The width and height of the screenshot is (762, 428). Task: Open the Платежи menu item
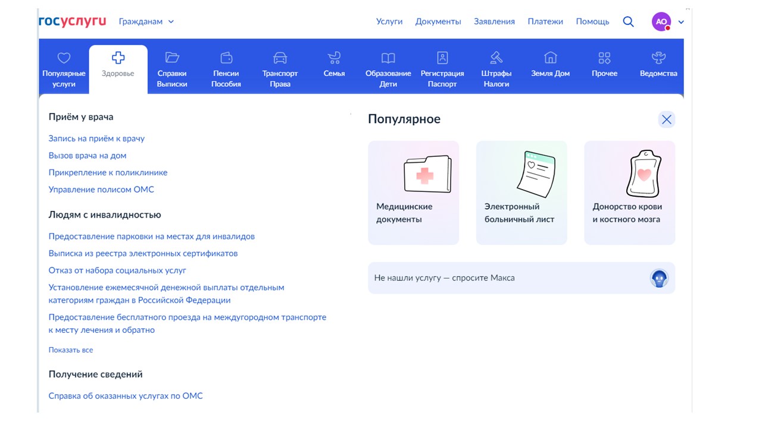(545, 21)
